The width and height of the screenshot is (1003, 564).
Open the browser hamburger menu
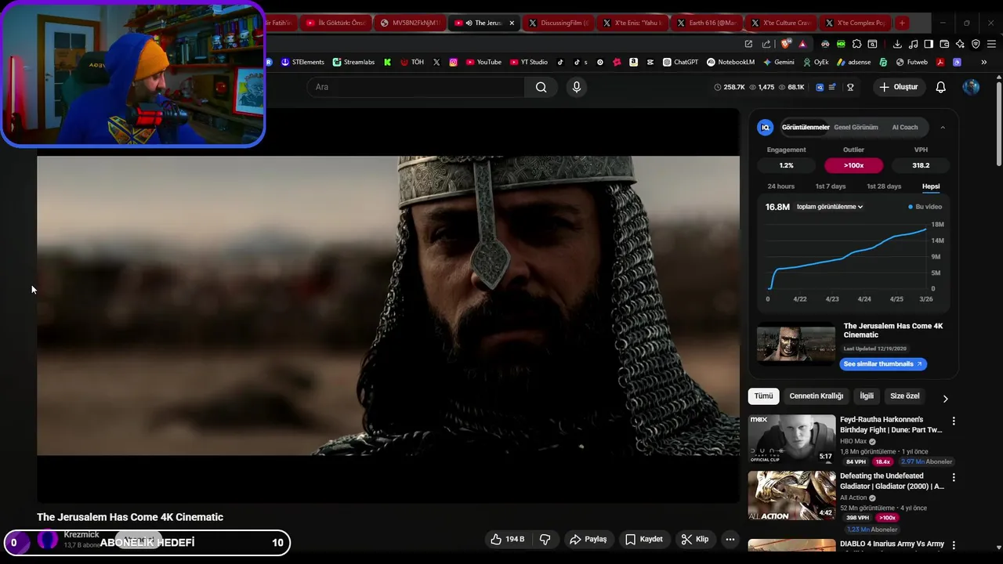(991, 44)
